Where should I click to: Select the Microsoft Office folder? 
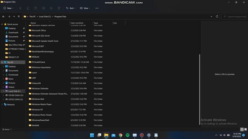pyautogui.click(x=39, y=31)
